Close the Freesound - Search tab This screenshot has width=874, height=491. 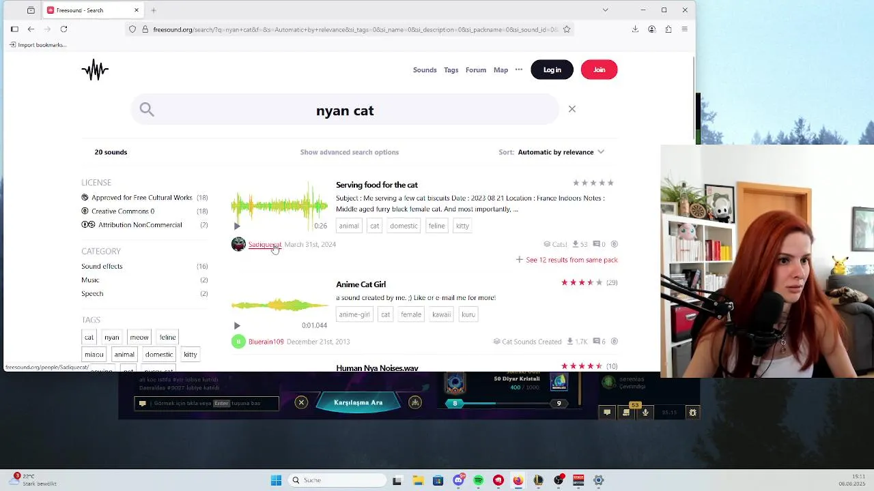click(137, 10)
